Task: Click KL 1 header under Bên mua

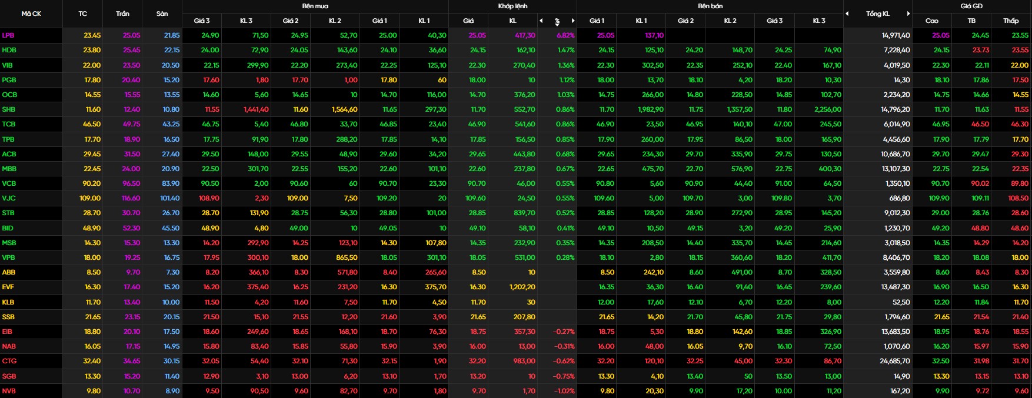Action: [x=424, y=21]
